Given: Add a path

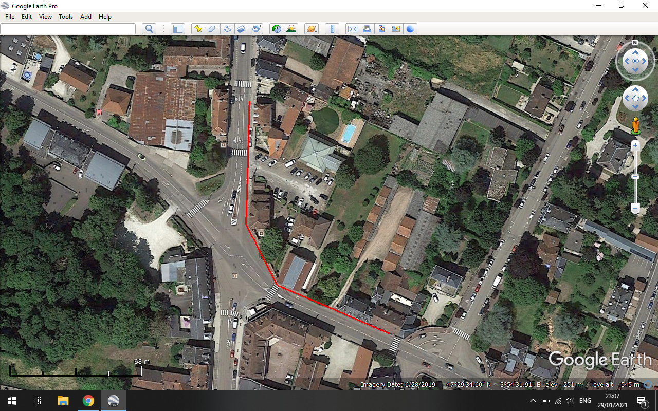Looking at the screenshot, I should click(x=227, y=29).
